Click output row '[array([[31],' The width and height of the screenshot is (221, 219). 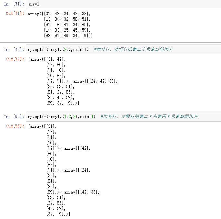point(42,126)
